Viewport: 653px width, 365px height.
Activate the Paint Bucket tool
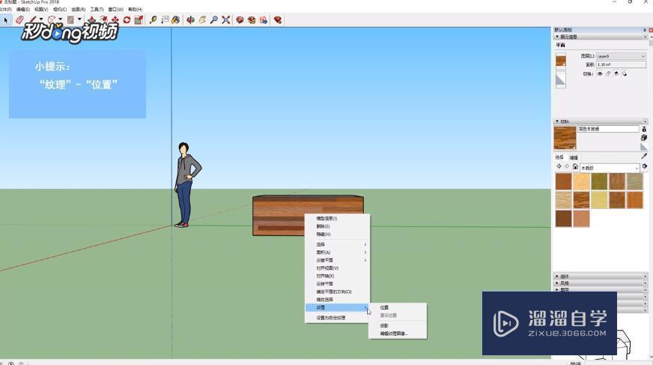coord(175,20)
